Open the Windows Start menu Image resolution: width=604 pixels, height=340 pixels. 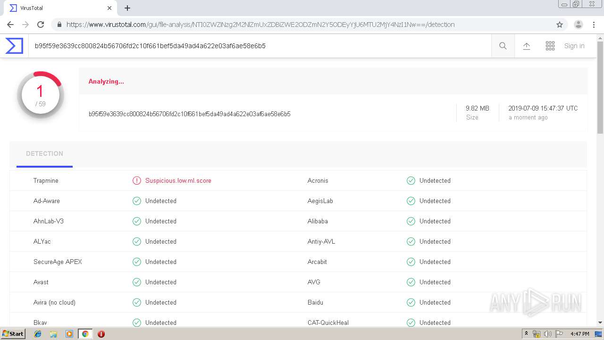coord(13,334)
